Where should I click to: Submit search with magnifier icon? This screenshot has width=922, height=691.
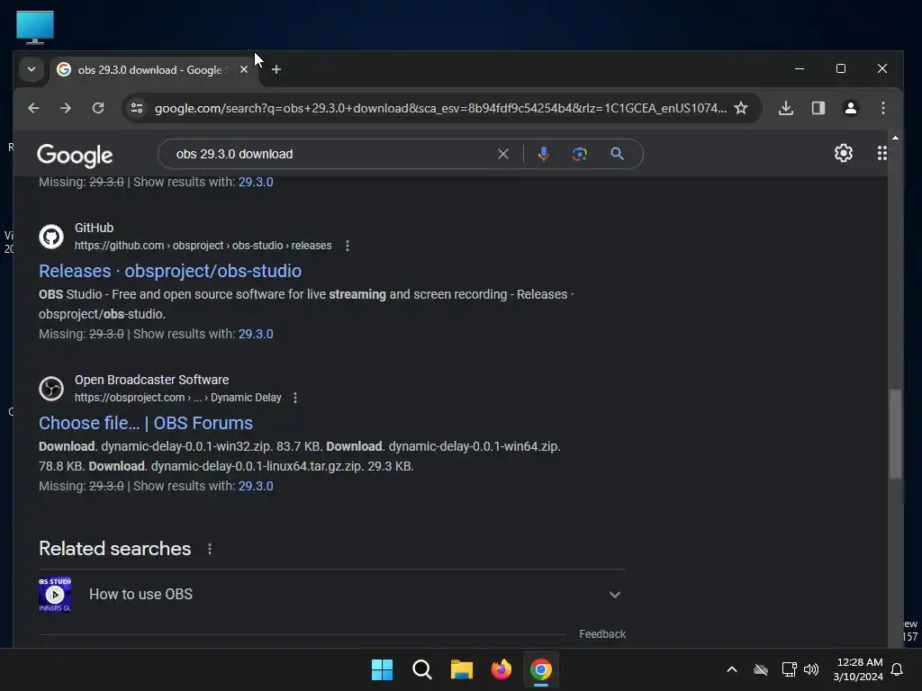pos(617,154)
